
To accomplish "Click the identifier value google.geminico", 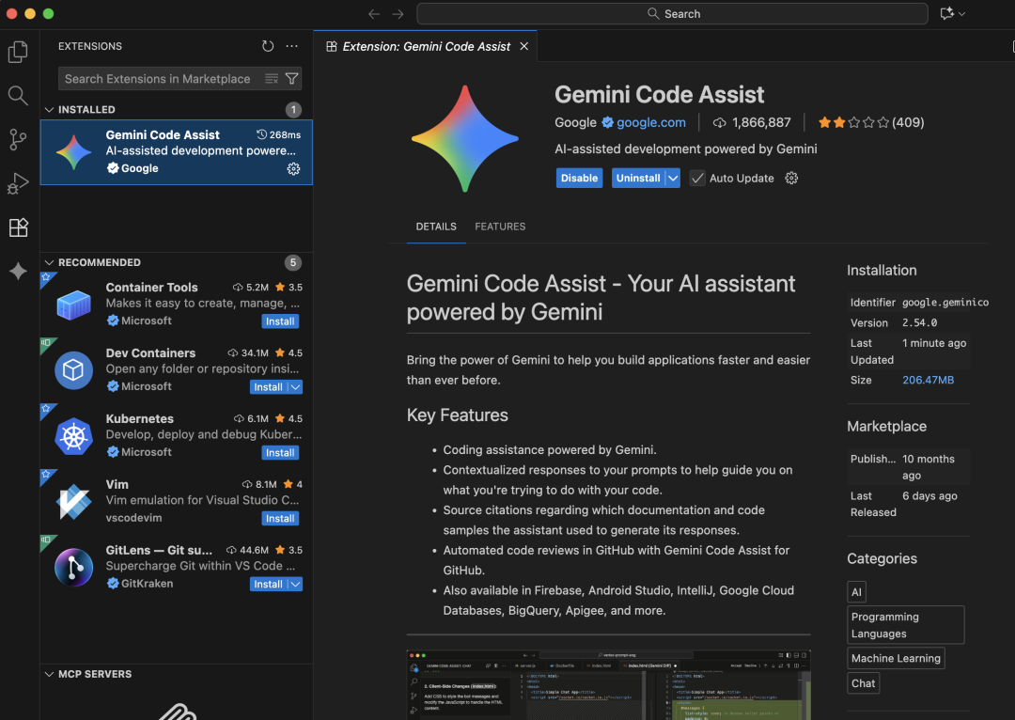I will coord(945,303).
